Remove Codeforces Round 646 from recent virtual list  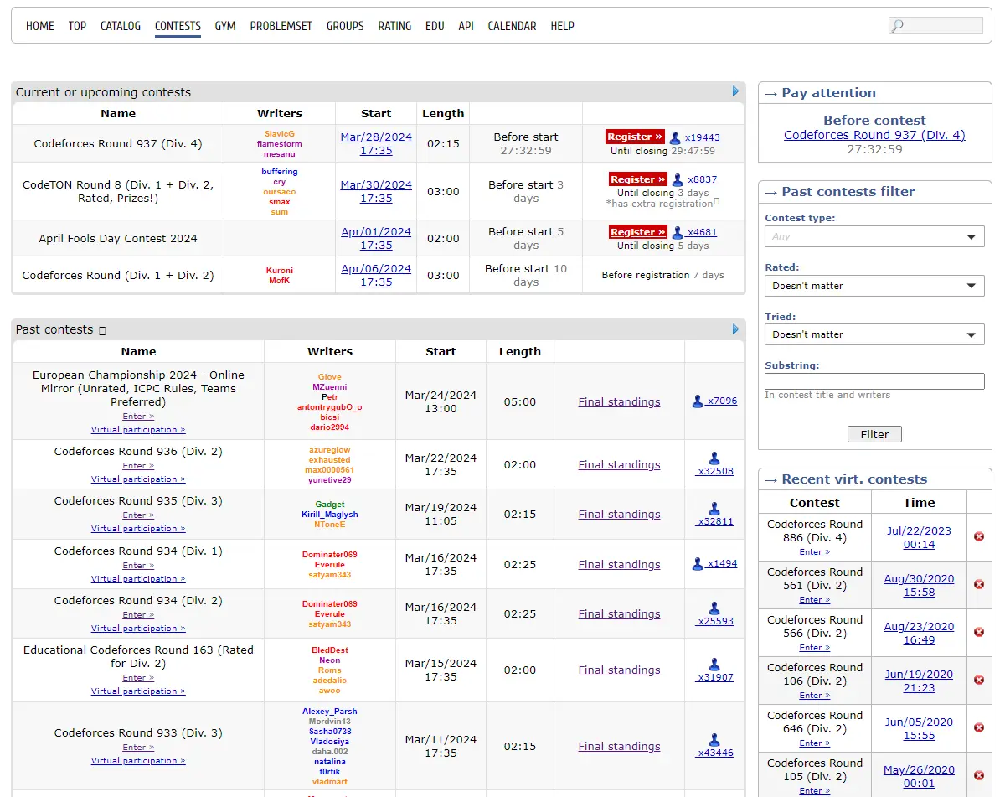click(x=979, y=727)
